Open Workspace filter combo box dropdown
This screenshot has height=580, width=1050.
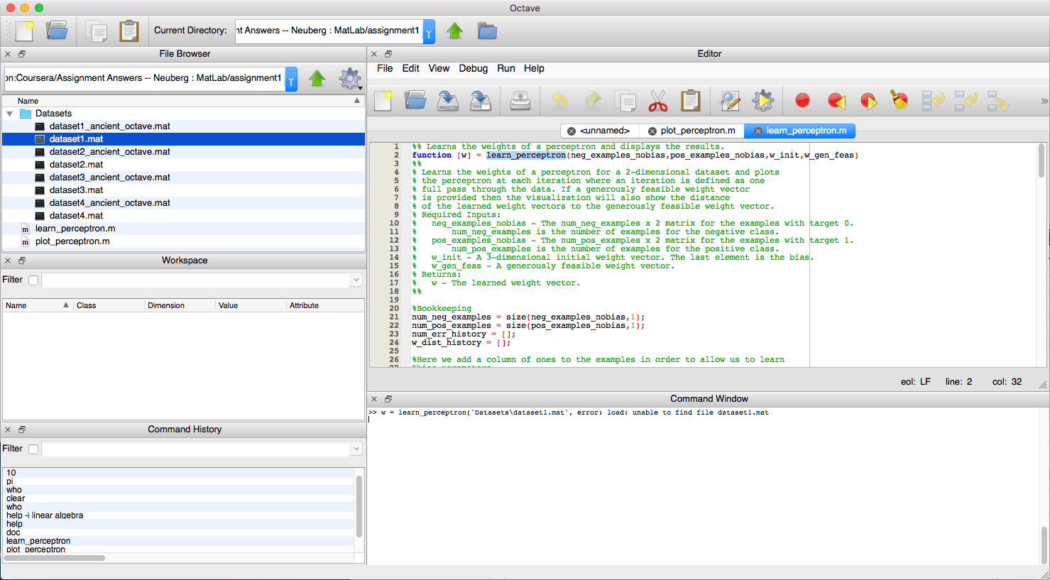pos(356,280)
